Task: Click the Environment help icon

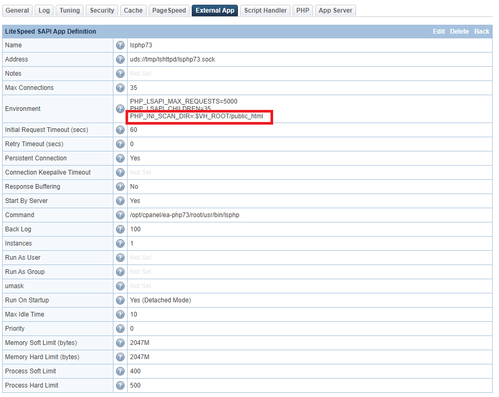Action: point(120,109)
